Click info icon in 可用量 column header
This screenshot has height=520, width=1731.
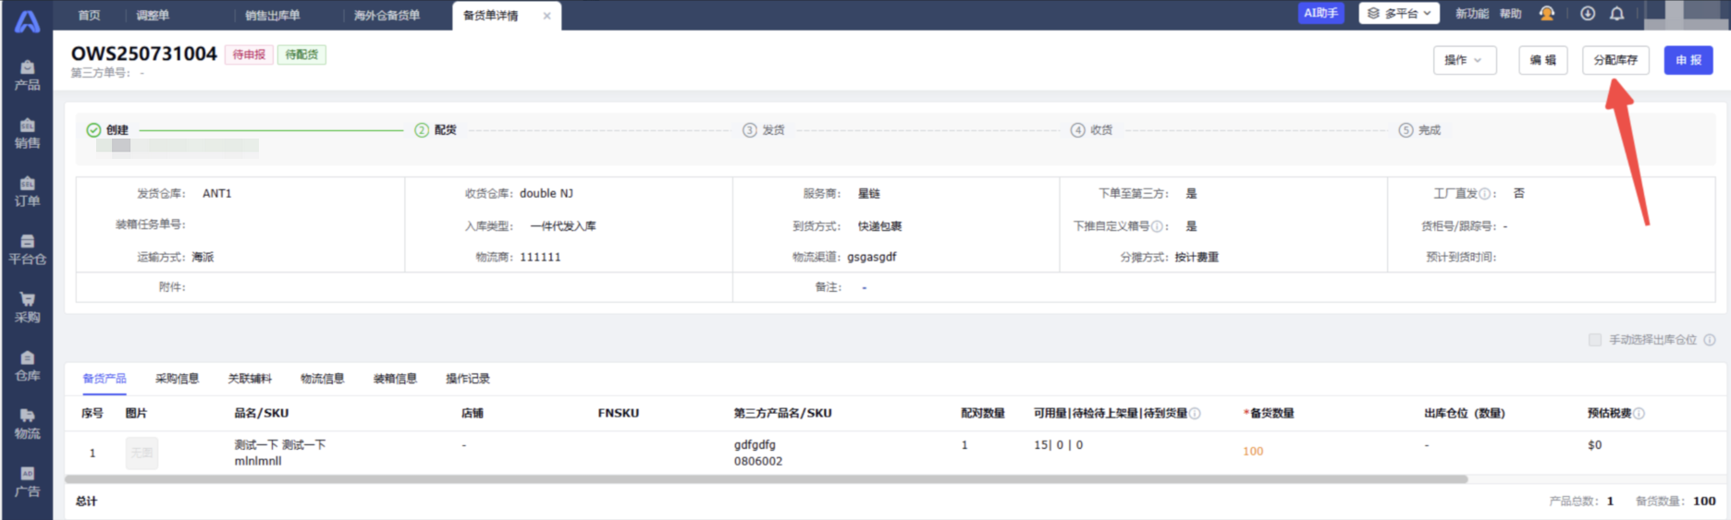pos(1195,414)
